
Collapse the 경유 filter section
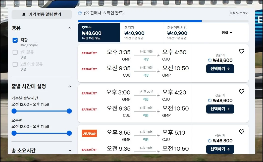click(x=70, y=28)
